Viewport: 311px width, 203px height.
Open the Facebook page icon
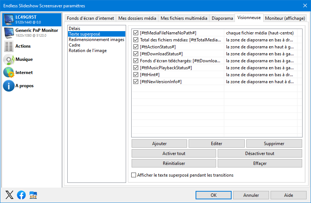(21, 195)
